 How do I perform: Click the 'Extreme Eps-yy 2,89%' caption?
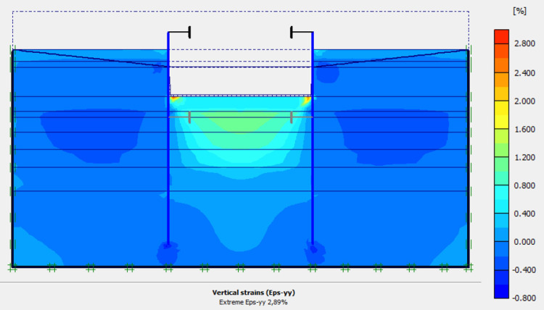(253, 302)
